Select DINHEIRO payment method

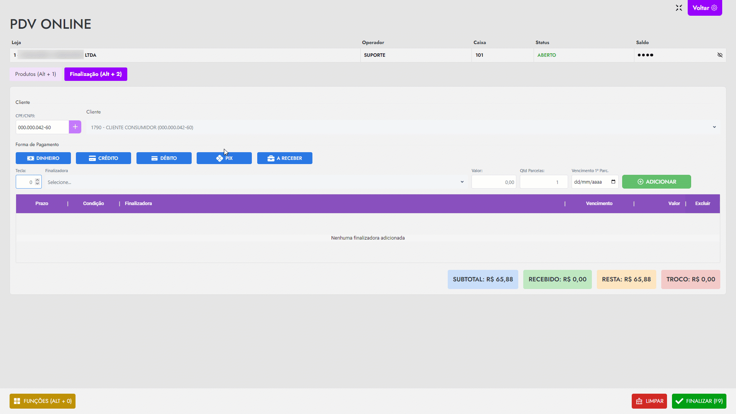(43, 158)
